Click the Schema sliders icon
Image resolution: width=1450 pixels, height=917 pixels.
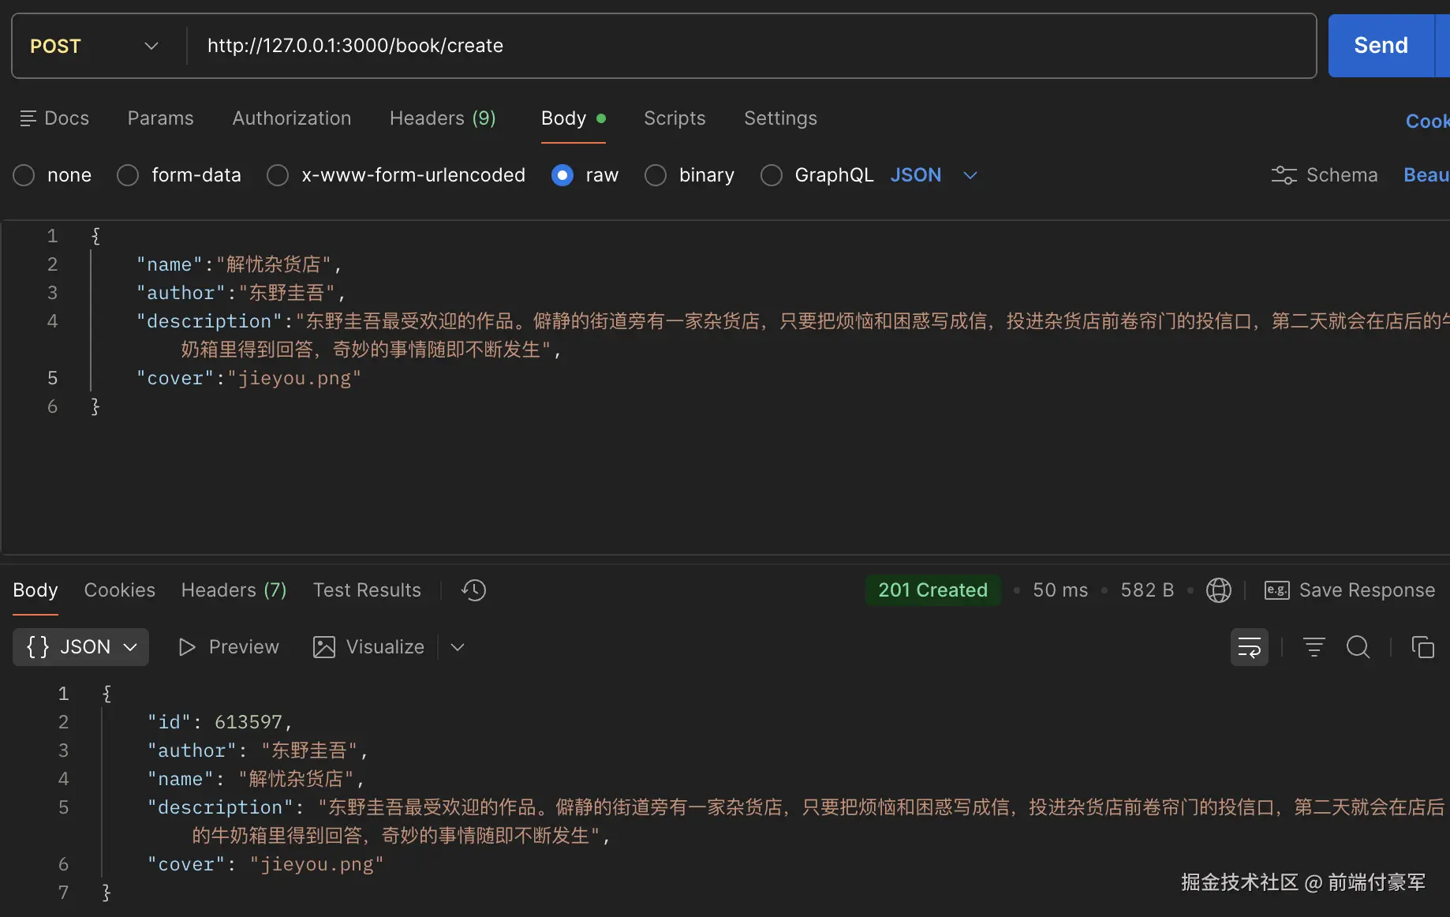coord(1284,175)
